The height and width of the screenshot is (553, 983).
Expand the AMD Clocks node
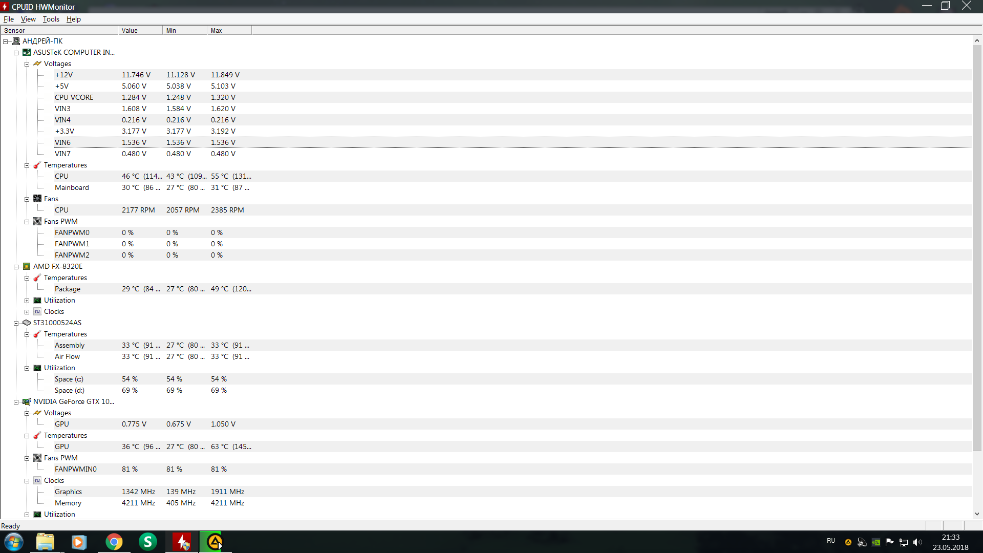pos(27,312)
